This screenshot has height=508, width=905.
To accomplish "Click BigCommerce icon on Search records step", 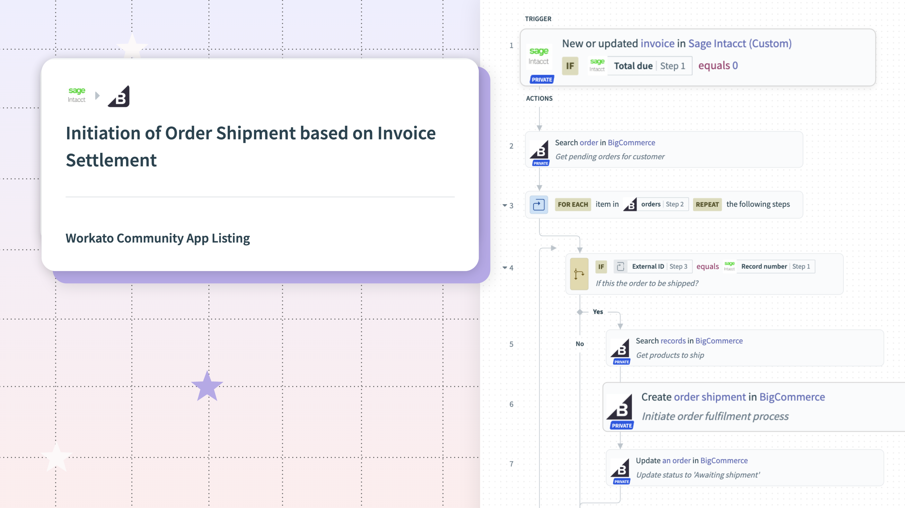I will click(x=620, y=348).
